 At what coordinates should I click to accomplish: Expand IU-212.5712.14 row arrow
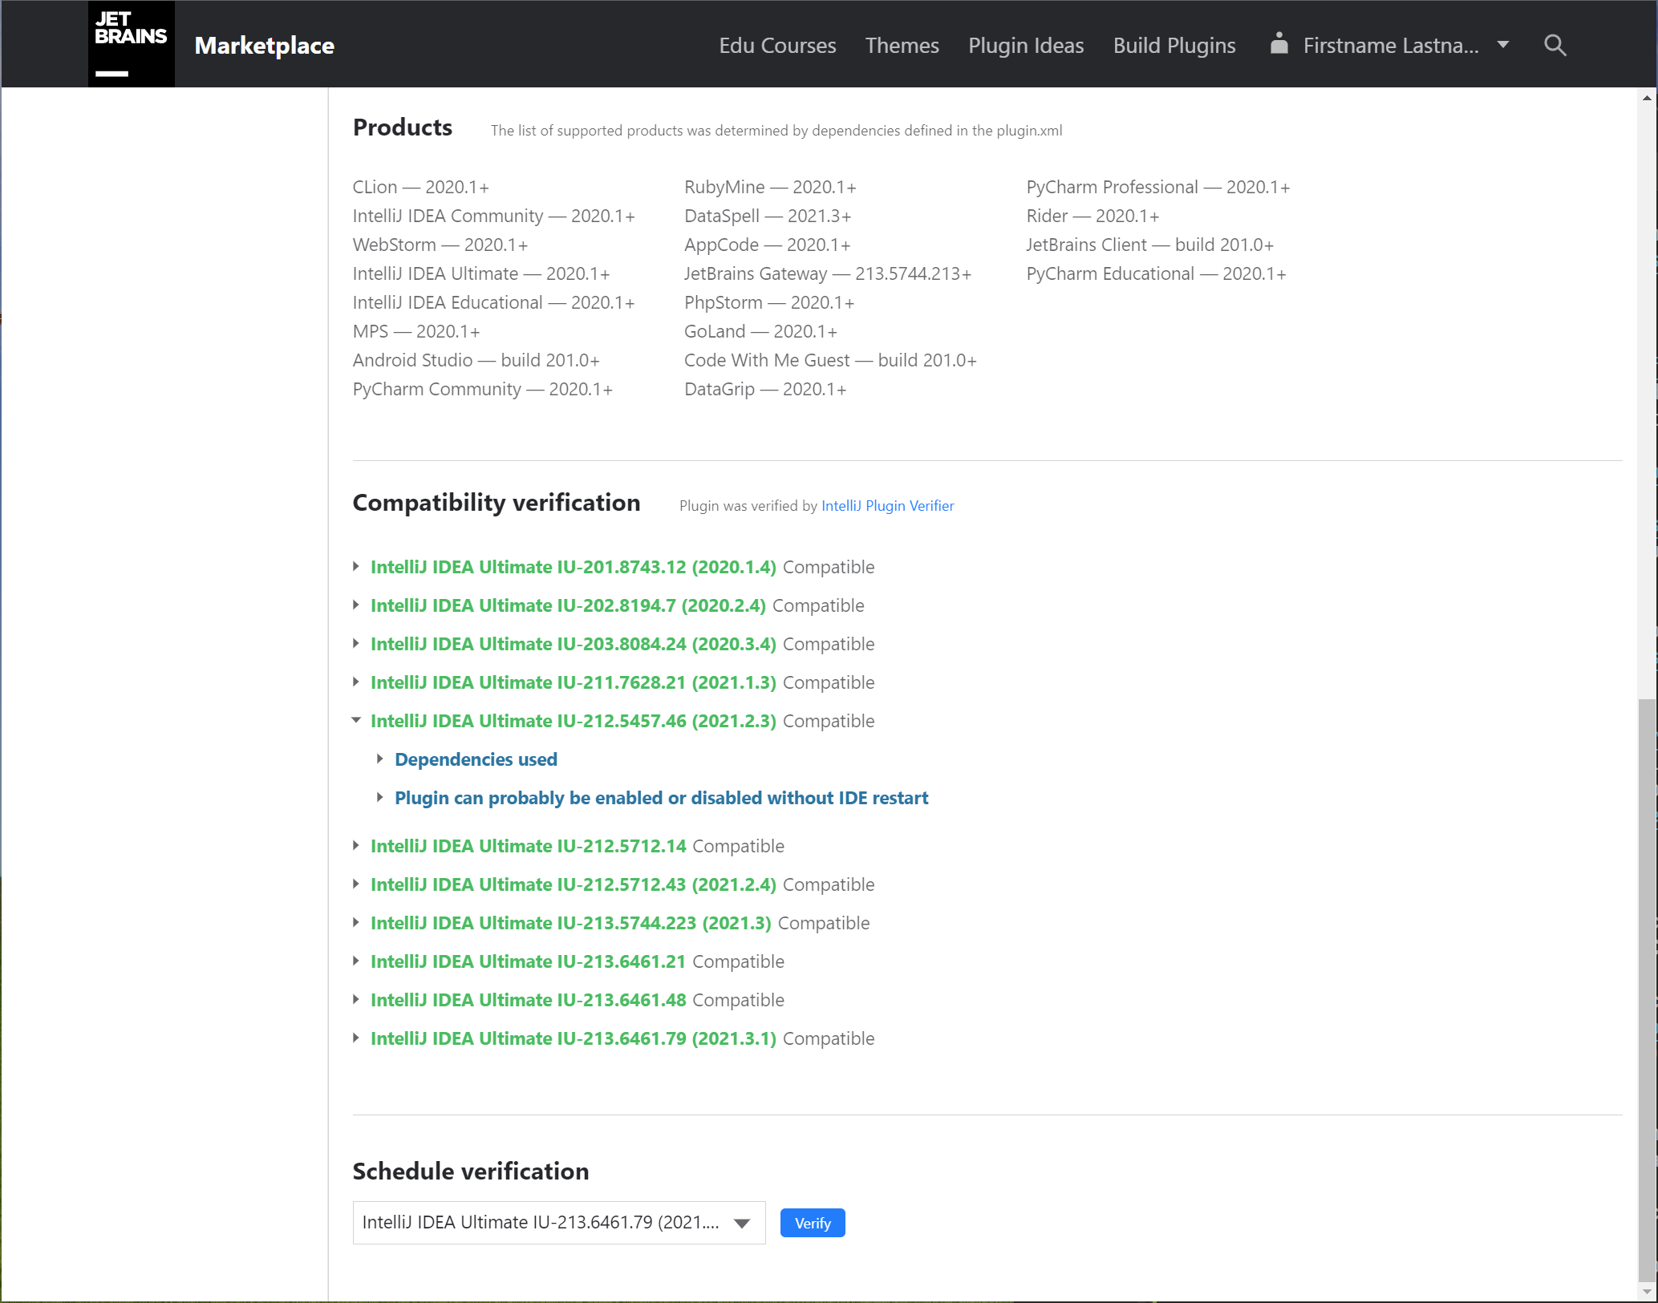click(x=356, y=845)
